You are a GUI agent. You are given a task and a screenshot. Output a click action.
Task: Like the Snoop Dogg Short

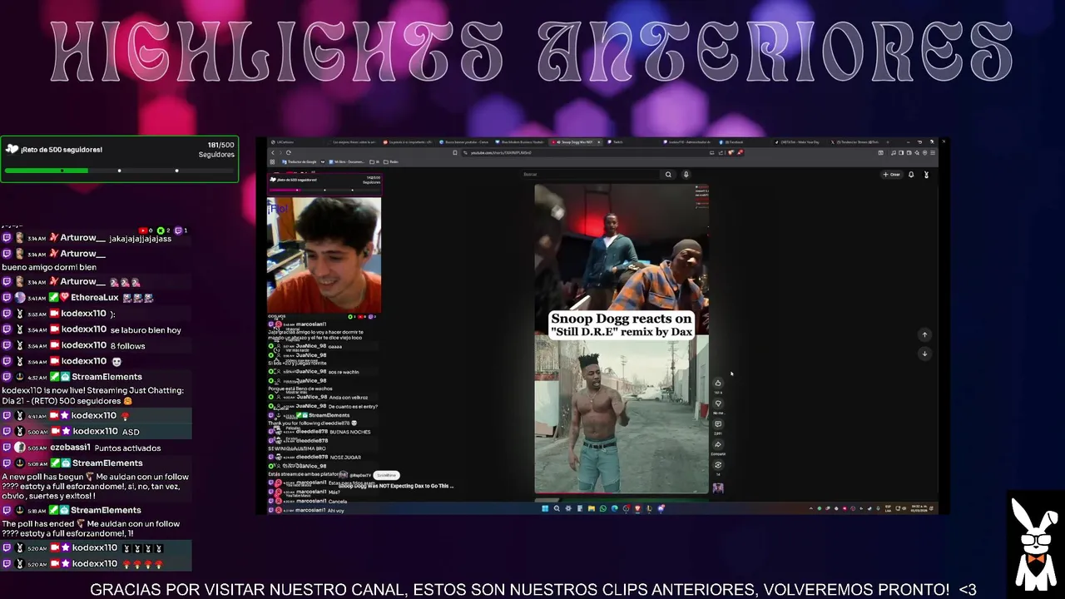718,384
